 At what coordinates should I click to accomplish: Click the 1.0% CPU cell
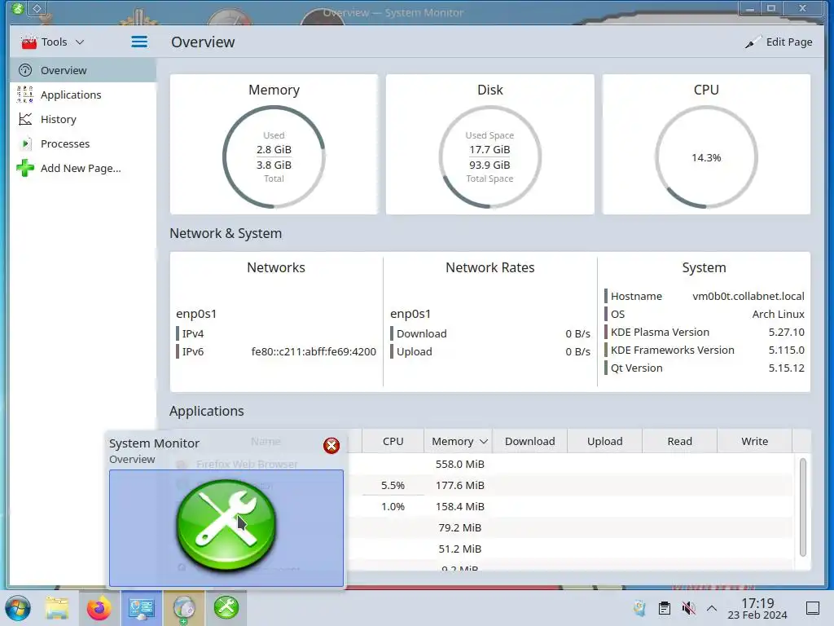point(393,507)
